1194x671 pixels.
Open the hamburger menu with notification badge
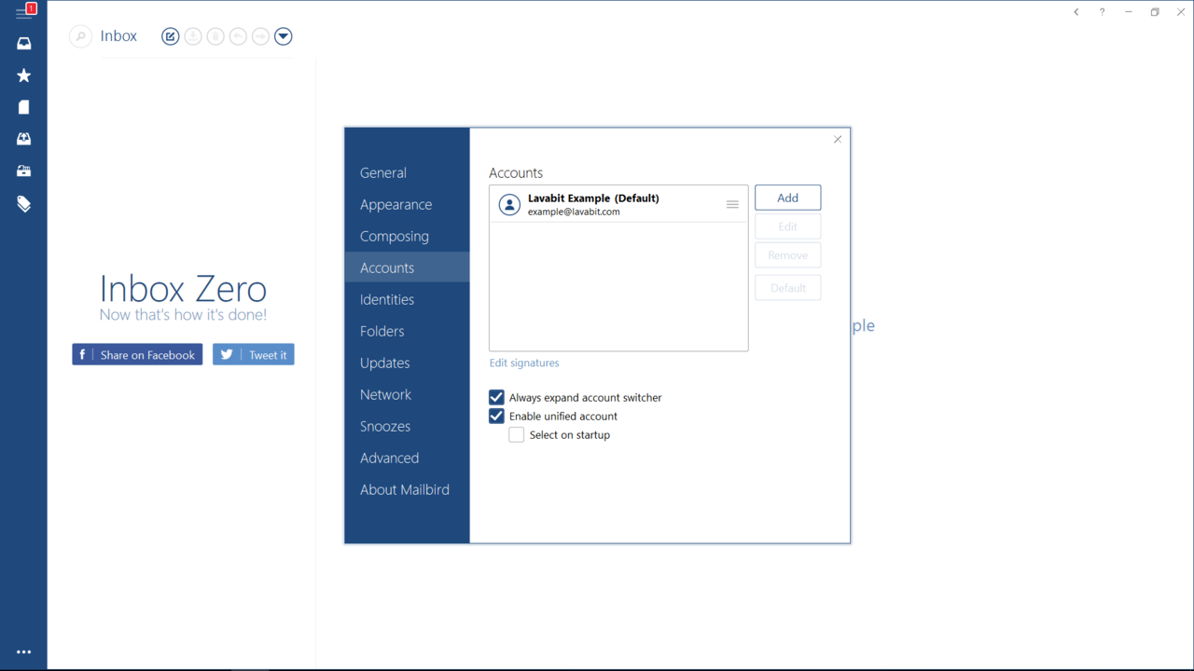pos(24,11)
